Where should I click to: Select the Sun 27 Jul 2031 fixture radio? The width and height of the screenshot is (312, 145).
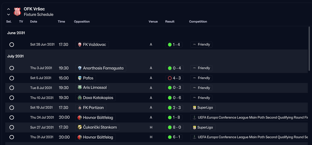coord(12,127)
